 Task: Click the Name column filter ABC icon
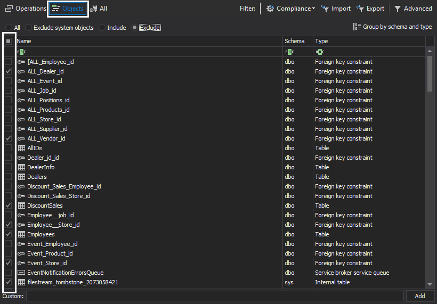(21, 52)
